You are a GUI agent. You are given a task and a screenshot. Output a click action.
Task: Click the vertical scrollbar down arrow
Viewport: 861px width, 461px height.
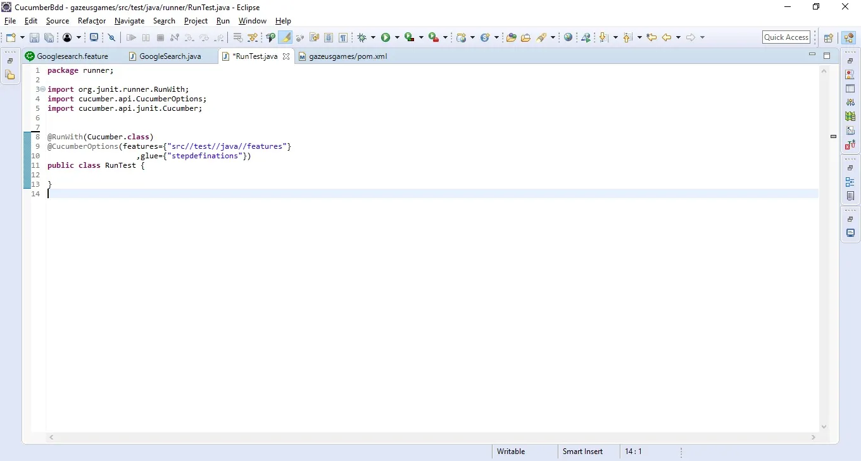coord(824,427)
